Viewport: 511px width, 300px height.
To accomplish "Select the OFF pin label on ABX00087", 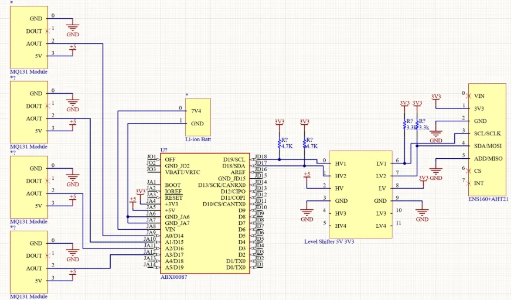I will pos(170,159).
